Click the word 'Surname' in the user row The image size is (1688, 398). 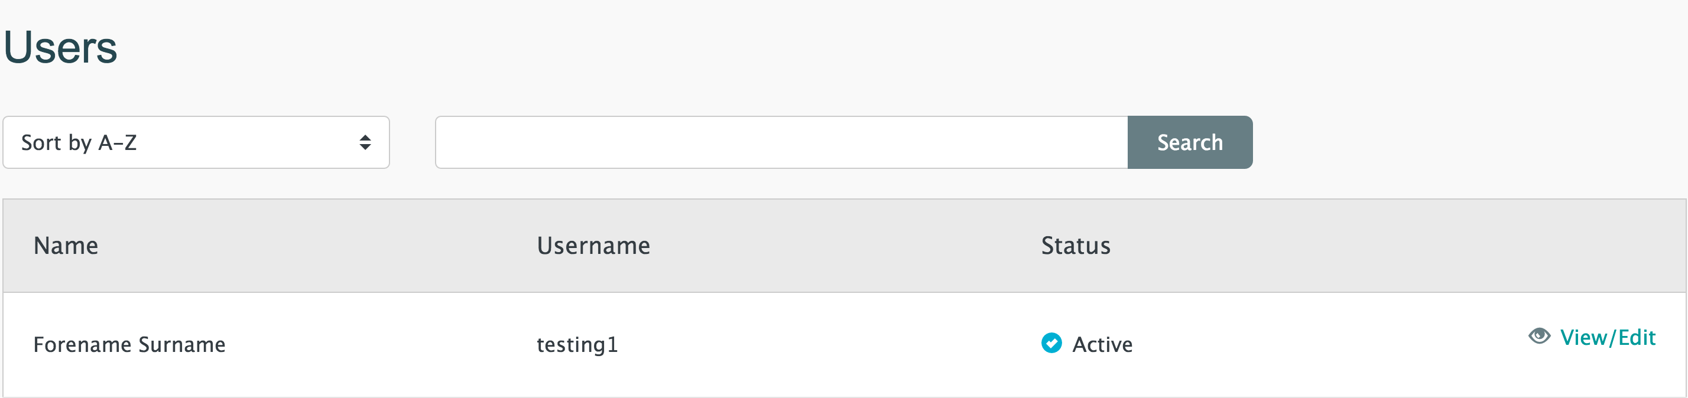(x=181, y=345)
